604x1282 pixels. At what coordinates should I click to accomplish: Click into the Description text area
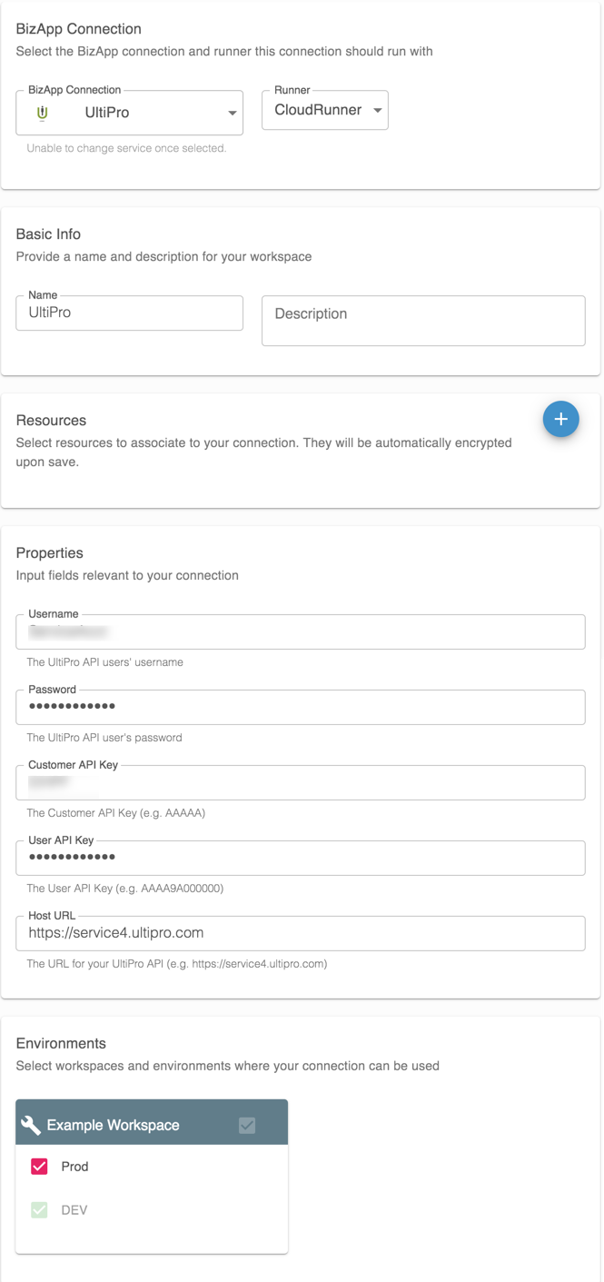(x=423, y=321)
